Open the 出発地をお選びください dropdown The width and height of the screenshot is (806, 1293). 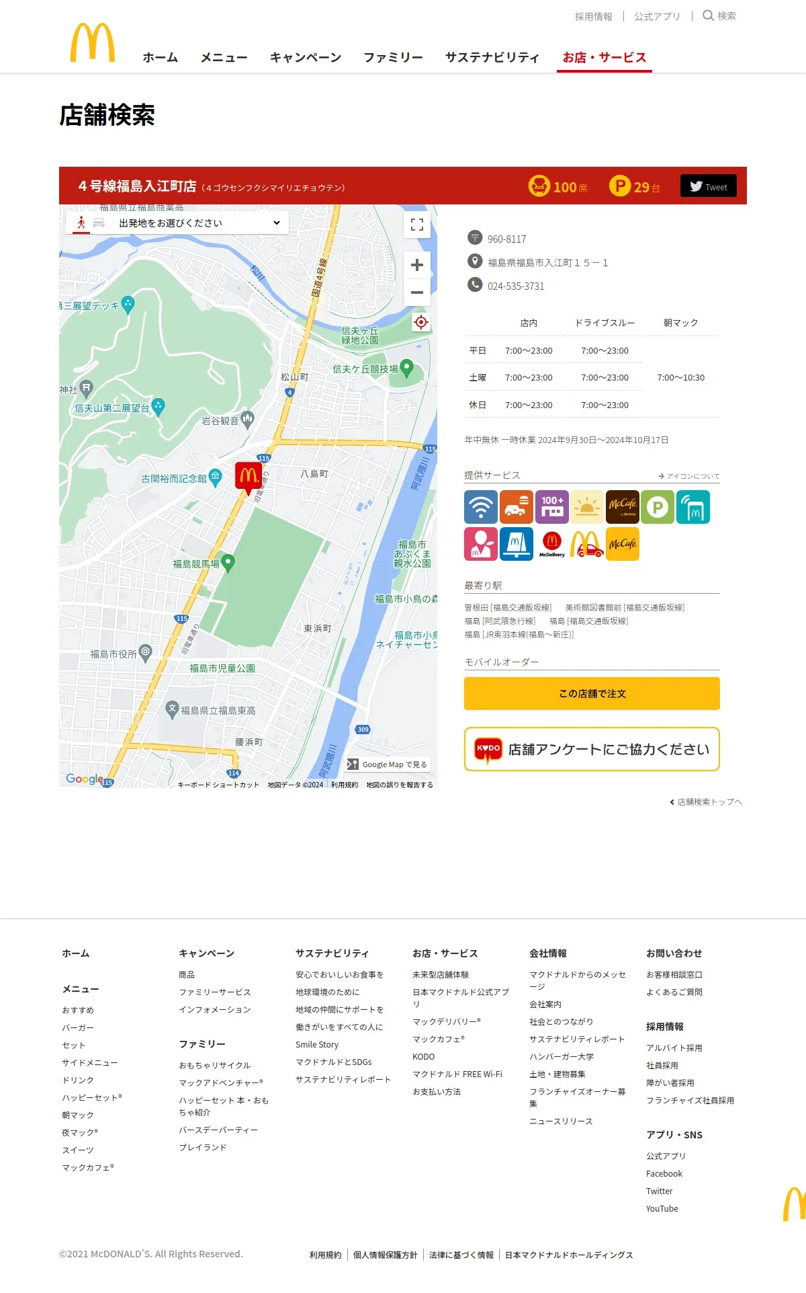coord(199,223)
